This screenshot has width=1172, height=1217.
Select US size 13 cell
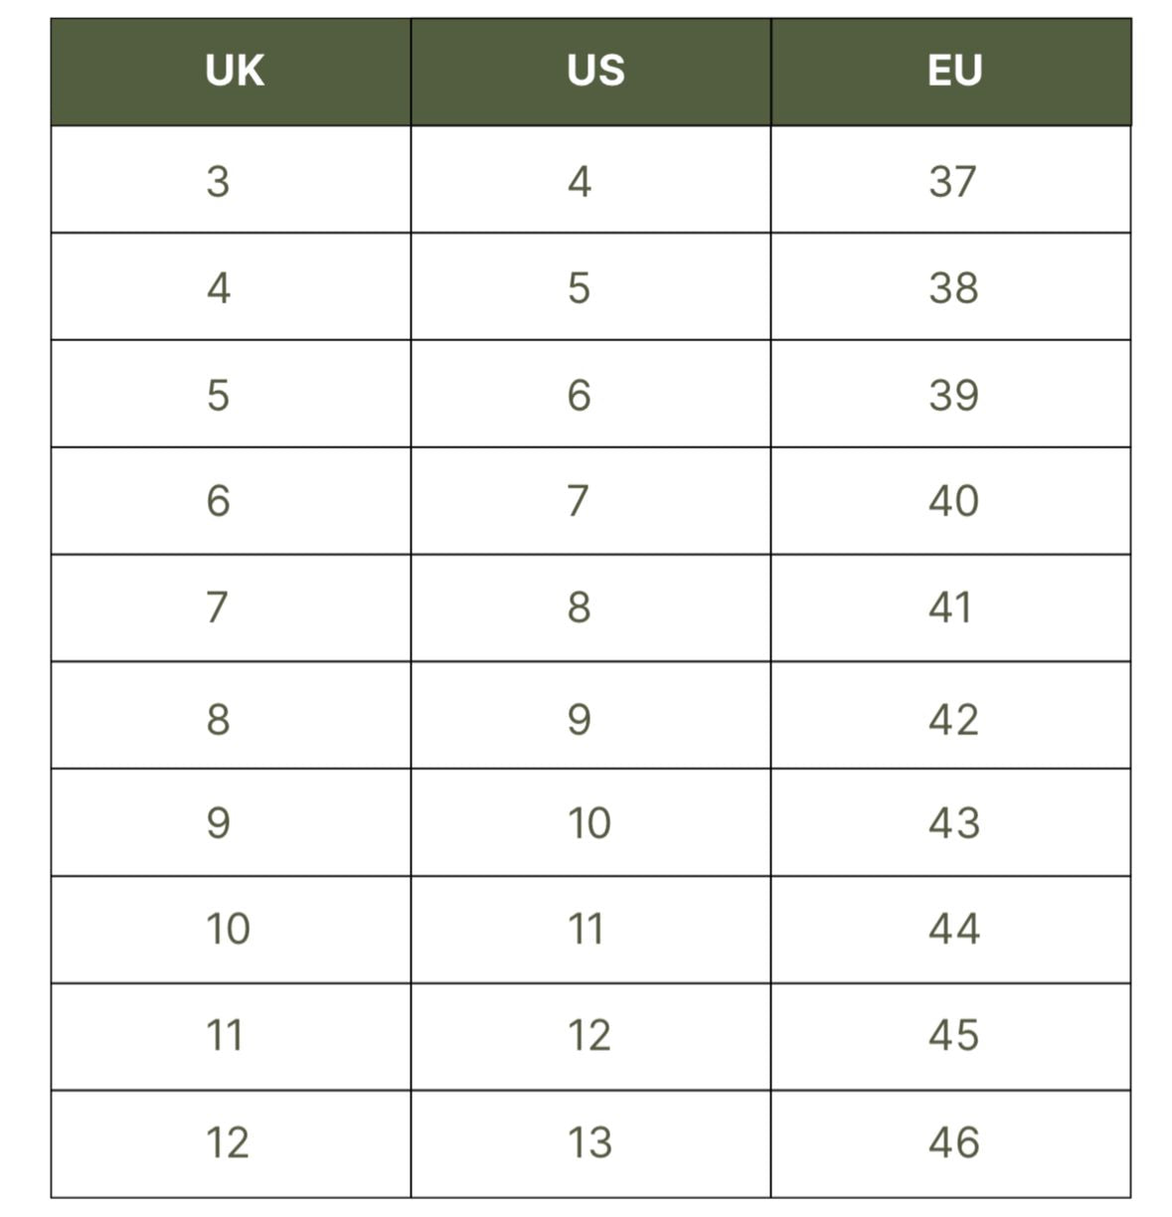tap(588, 1143)
